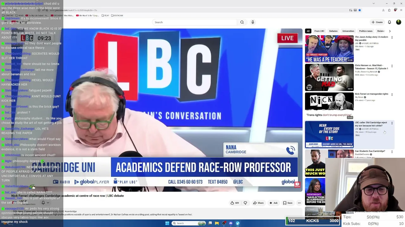The height and width of the screenshot is (227, 405).
Task: Click the main LBC video player
Action: click(157, 110)
